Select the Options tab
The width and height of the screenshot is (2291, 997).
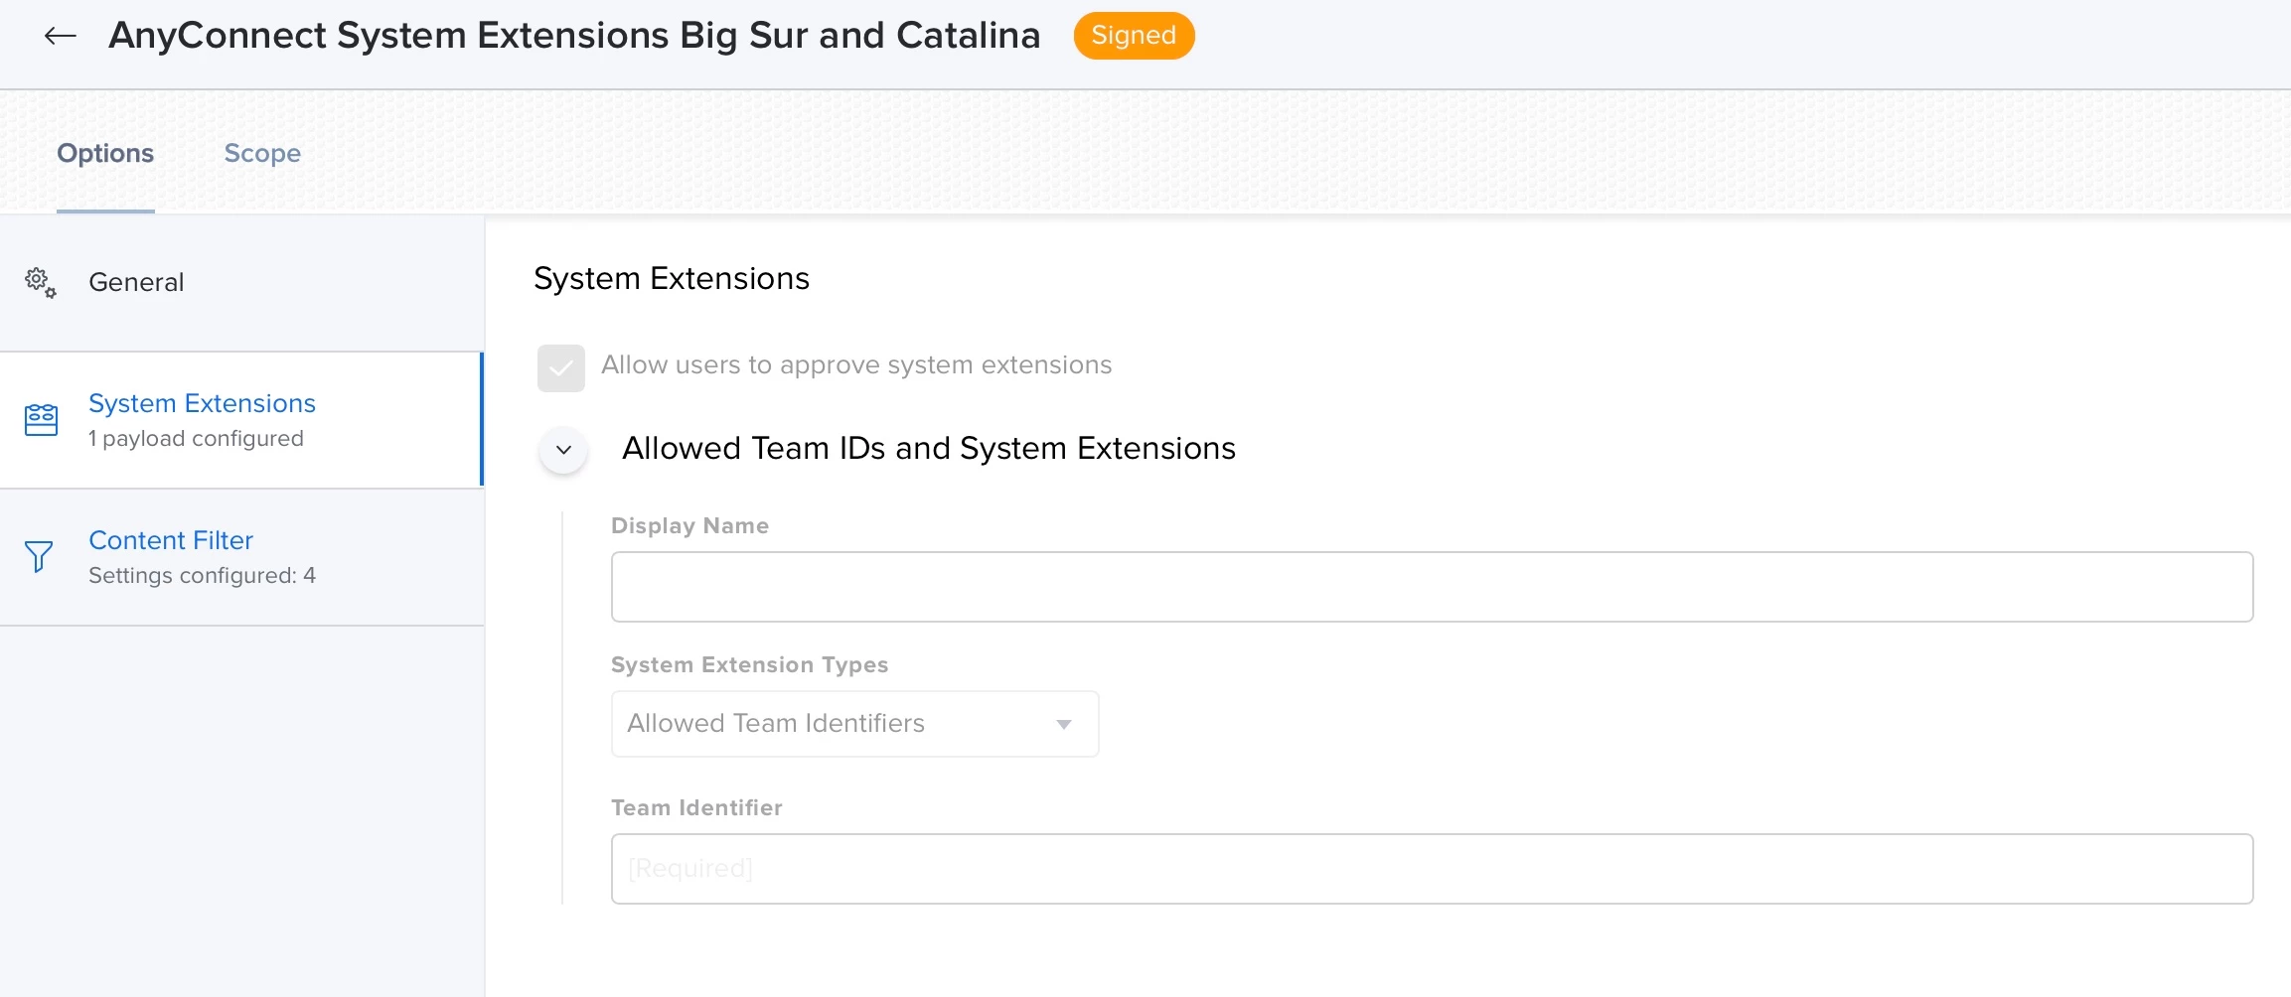tap(105, 153)
